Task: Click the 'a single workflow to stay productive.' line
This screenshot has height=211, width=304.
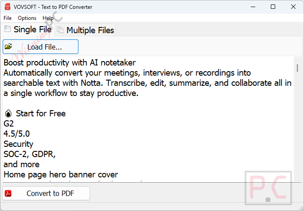Action: [x=71, y=93]
